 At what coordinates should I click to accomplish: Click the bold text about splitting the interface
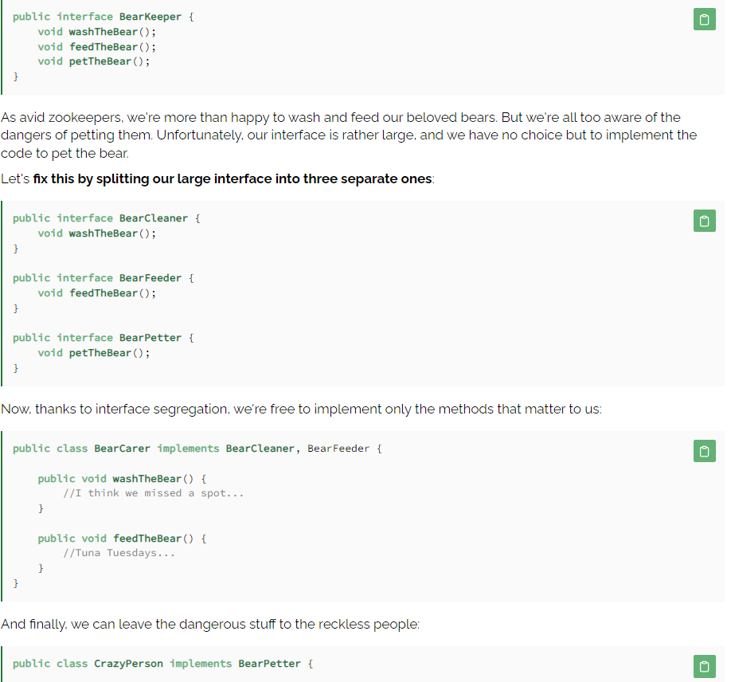click(233, 178)
